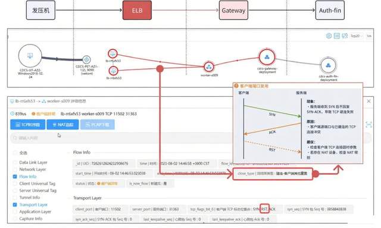381x228 pixels.
Task: Enable the Capture Info checkbox
Action: [15, 218]
